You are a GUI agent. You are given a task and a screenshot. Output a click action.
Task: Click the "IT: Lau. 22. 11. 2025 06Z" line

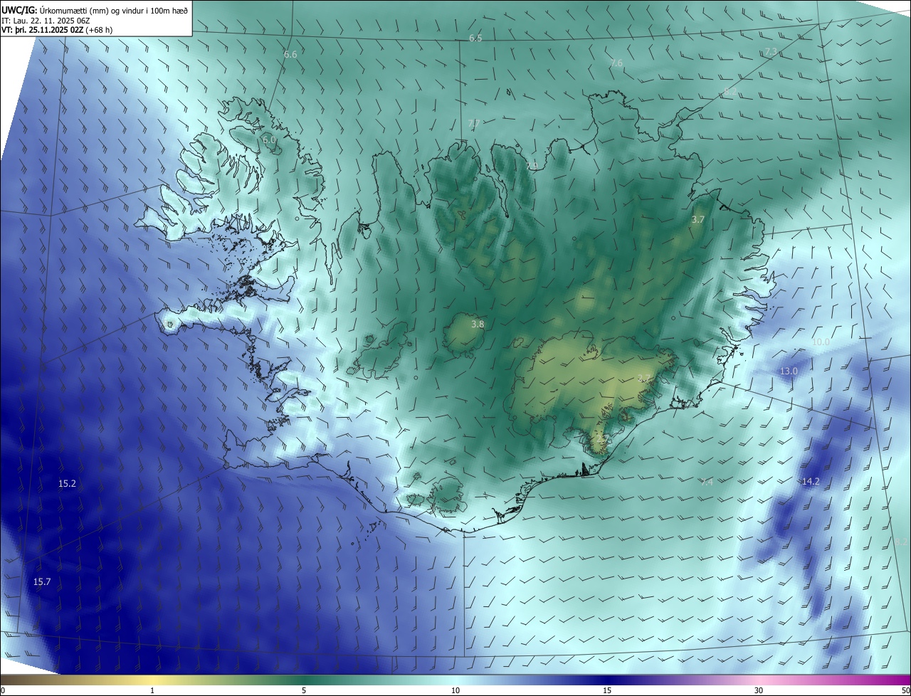tap(46, 21)
